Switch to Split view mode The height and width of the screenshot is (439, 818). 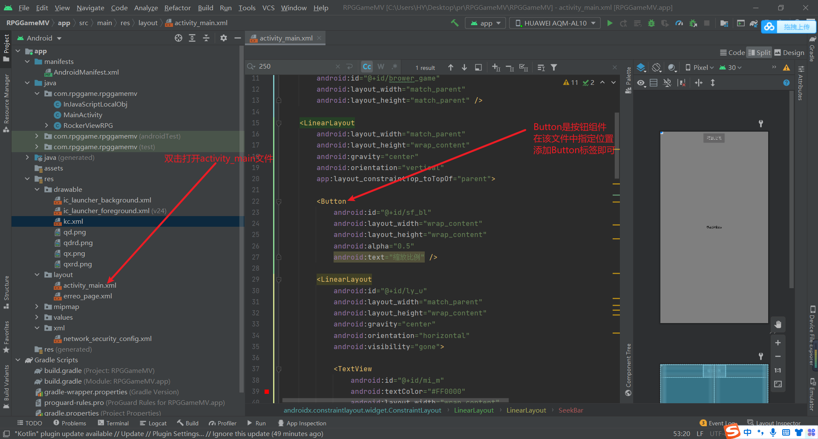[759, 52]
